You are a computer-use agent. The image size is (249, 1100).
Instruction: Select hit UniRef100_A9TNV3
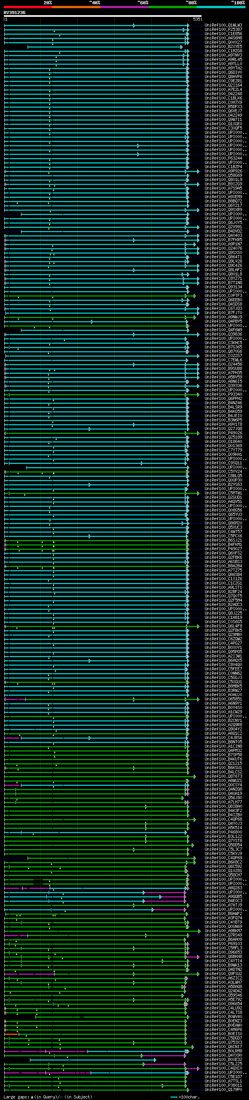pos(223,55)
